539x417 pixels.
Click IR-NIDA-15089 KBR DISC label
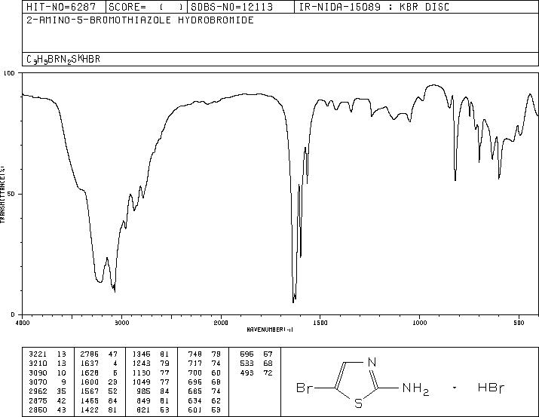coord(375,7)
